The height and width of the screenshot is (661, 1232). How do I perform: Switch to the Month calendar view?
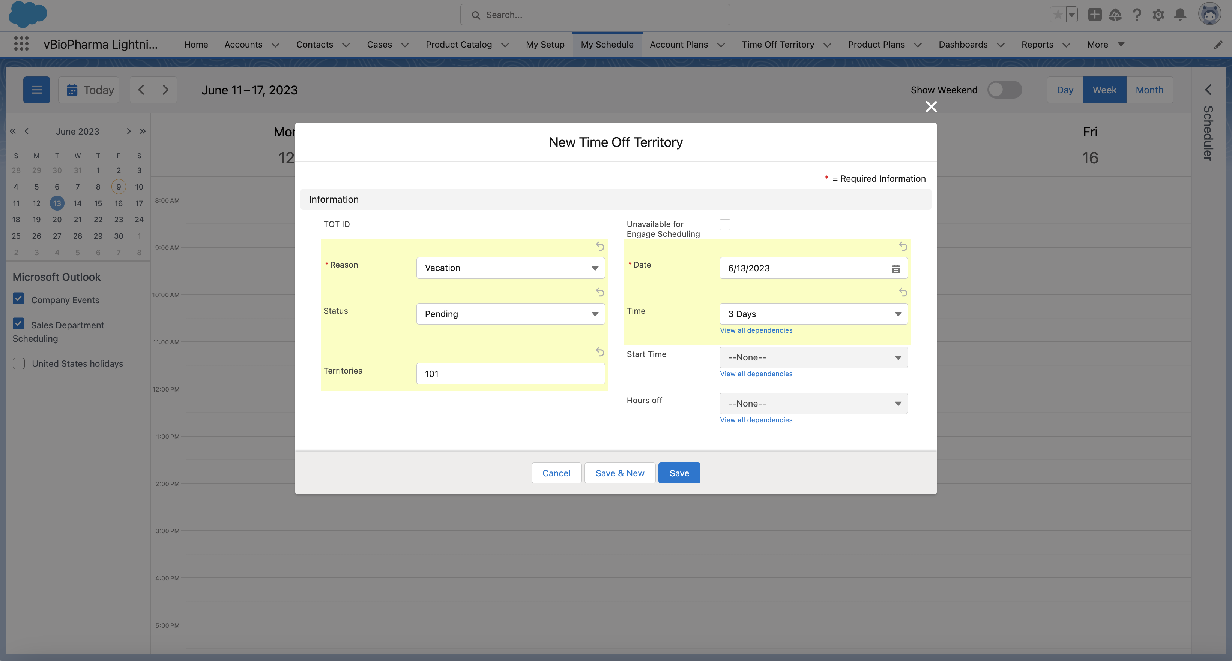[x=1149, y=90]
